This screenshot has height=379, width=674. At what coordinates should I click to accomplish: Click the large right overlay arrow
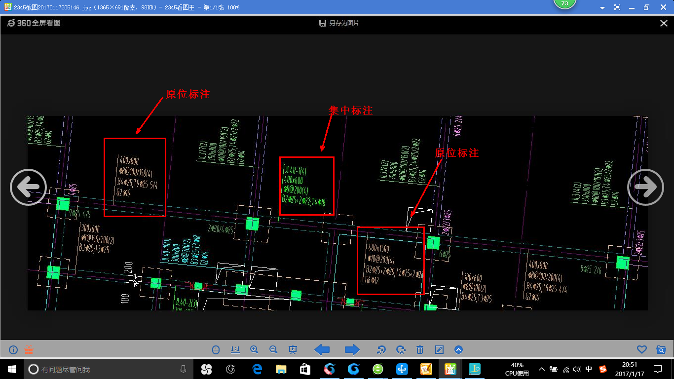point(646,188)
